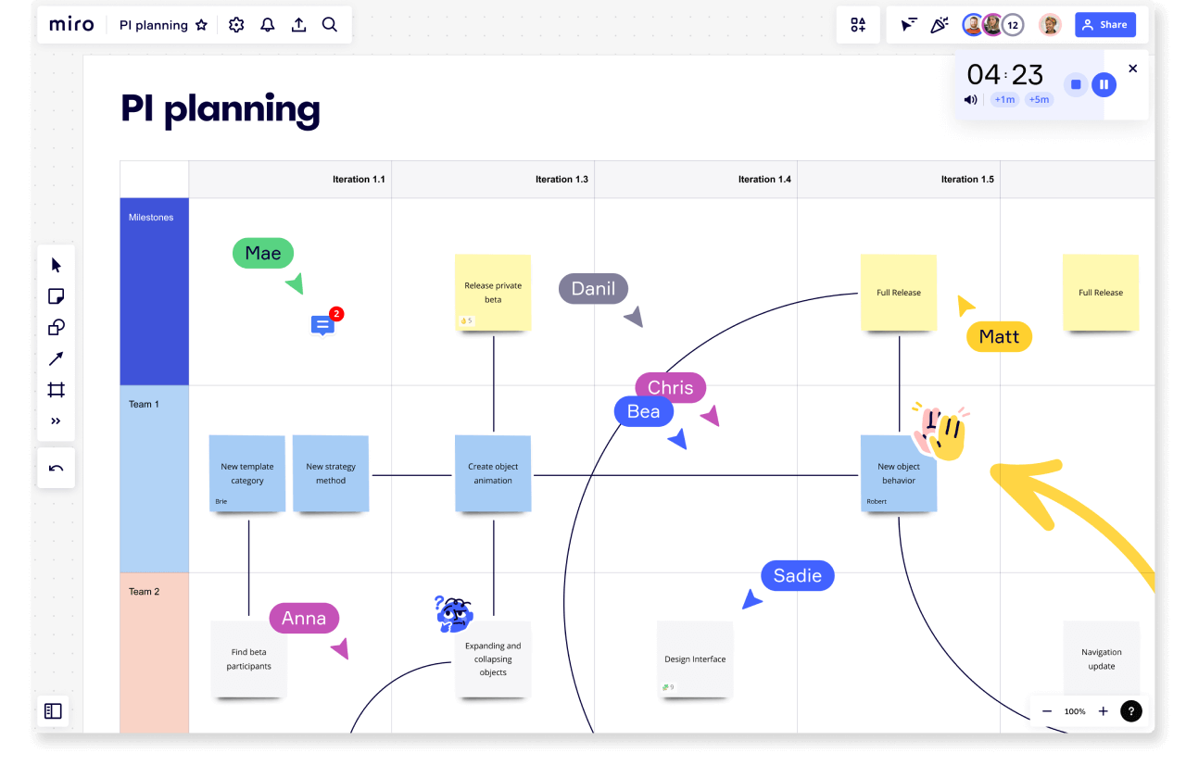Open the search on the board
The height and width of the screenshot is (778, 1186).
(x=330, y=24)
